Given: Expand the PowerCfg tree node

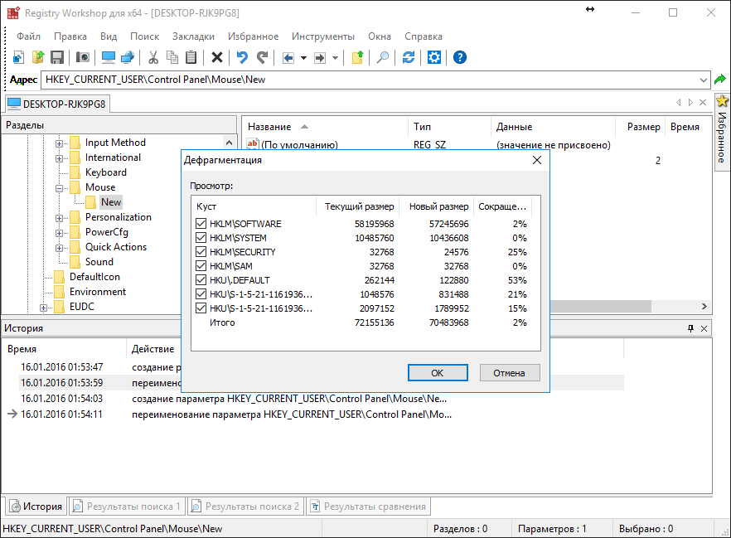Looking at the screenshot, I should click(x=59, y=233).
